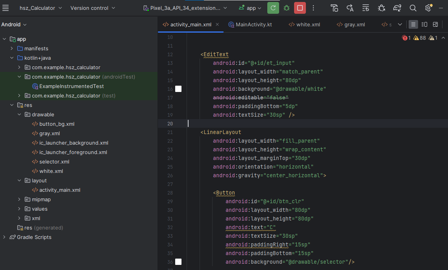Open selector.xml in project tree

click(54, 162)
